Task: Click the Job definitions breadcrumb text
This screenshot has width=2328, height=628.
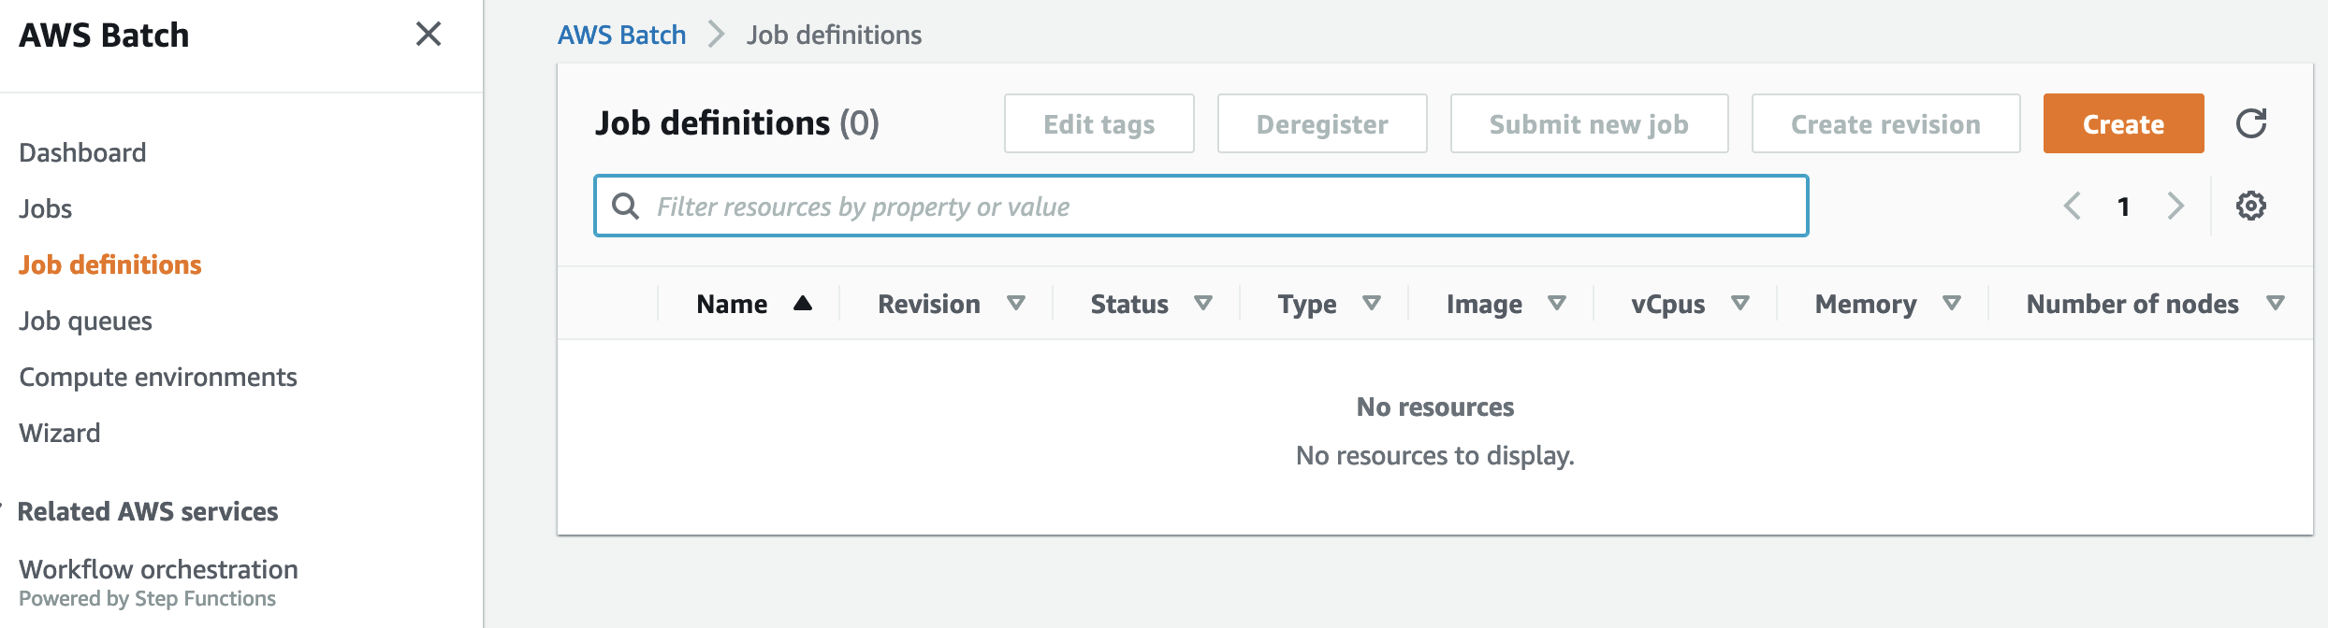Action: (x=834, y=35)
